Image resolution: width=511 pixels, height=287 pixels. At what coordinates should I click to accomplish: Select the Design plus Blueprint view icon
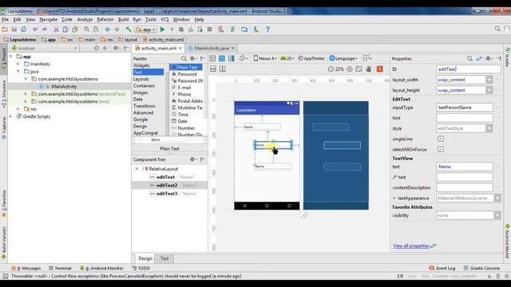232,58
